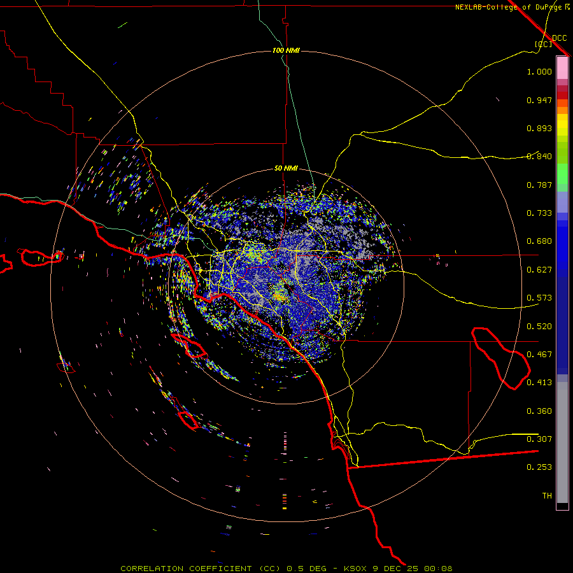Click the 0.840 legend value

tap(539, 157)
